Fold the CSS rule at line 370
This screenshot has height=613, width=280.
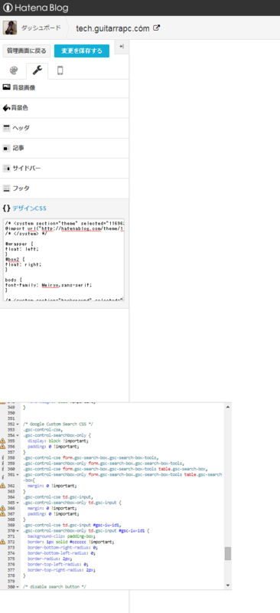click(18, 531)
